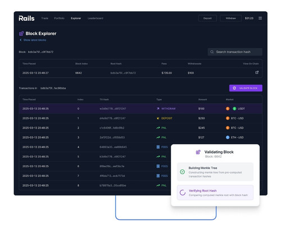
Task: Click the green check icon for Building Merkle Tree
Action: click(x=182, y=172)
